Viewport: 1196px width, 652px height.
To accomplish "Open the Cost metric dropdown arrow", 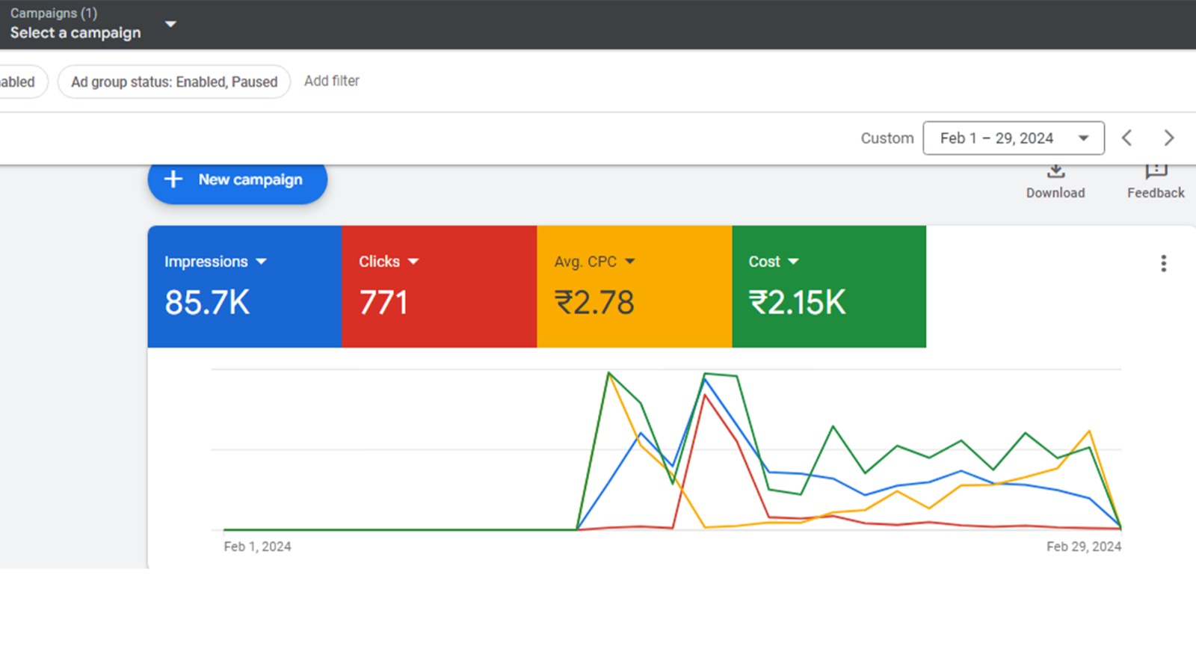I will 793,262.
